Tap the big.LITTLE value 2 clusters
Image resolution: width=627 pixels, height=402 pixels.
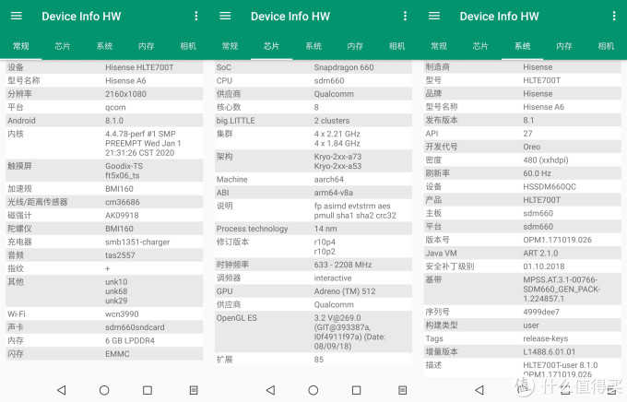[x=332, y=121]
